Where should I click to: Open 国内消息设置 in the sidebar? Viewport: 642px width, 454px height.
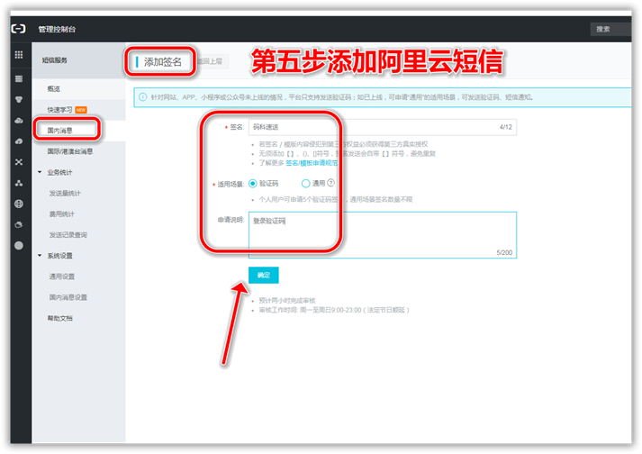coord(68,297)
